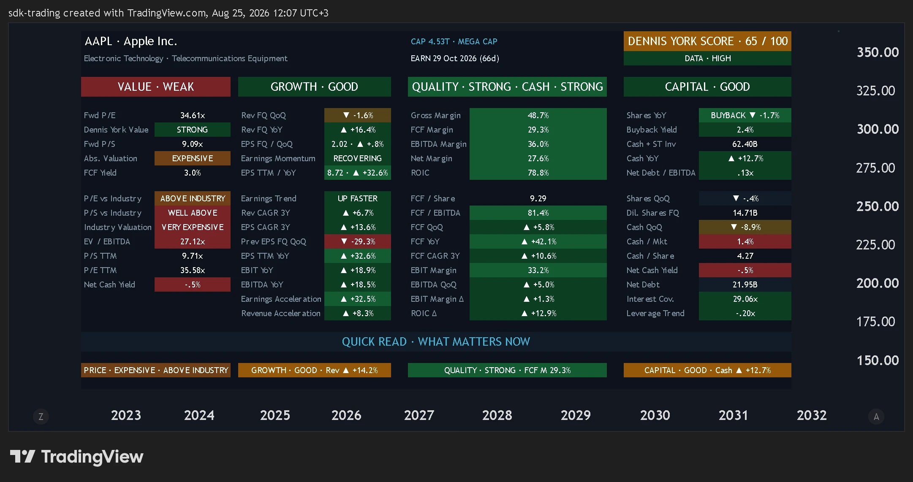Click the GROWTH · GOOD · Rev +14.2% summary
The width and height of the screenshot is (913, 482).
(315, 370)
